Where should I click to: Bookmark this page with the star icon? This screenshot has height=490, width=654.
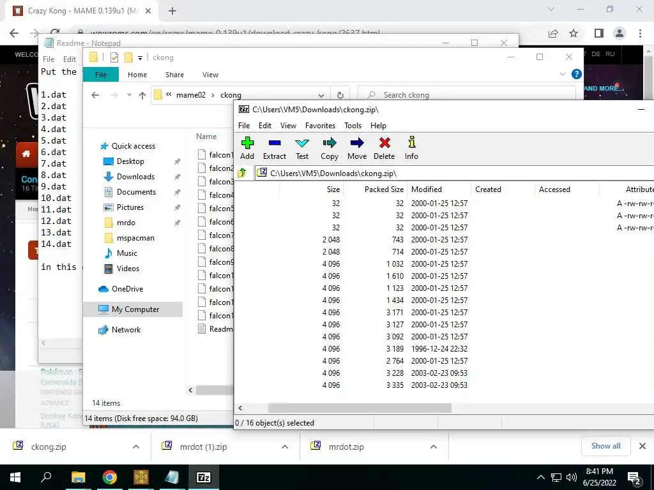(574, 33)
